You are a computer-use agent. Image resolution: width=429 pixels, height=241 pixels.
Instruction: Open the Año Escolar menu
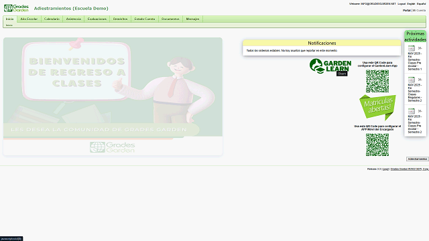29,19
